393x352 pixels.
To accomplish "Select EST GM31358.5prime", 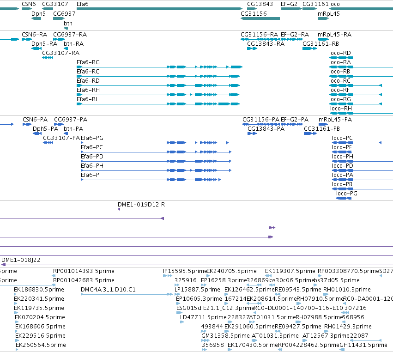I will (225, 336).
